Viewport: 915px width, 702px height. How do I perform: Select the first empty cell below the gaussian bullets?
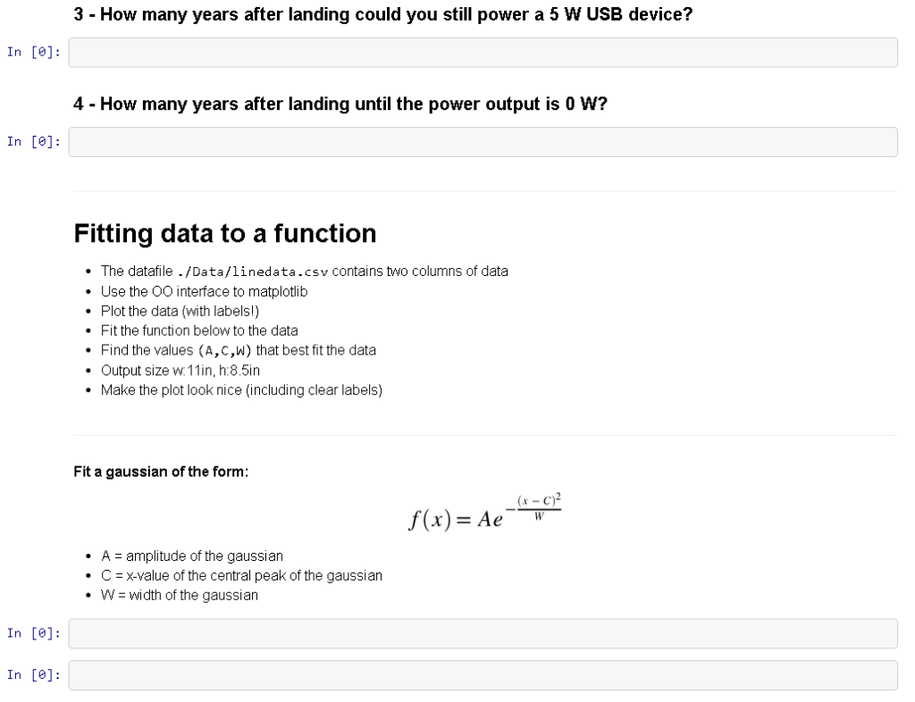(x=483, y=633)
